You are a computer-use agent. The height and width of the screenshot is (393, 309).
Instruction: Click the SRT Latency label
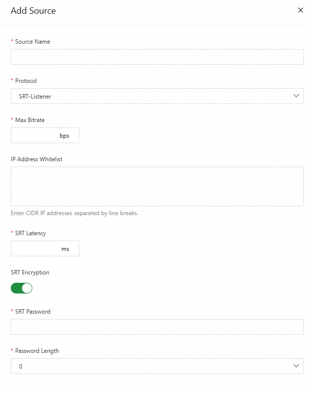click(x=30, y=233)
